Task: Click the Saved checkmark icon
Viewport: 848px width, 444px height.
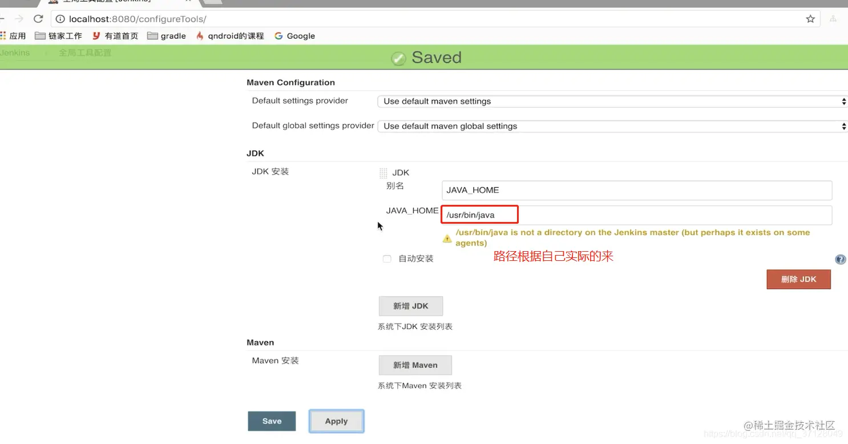Action: click(398, 58)
